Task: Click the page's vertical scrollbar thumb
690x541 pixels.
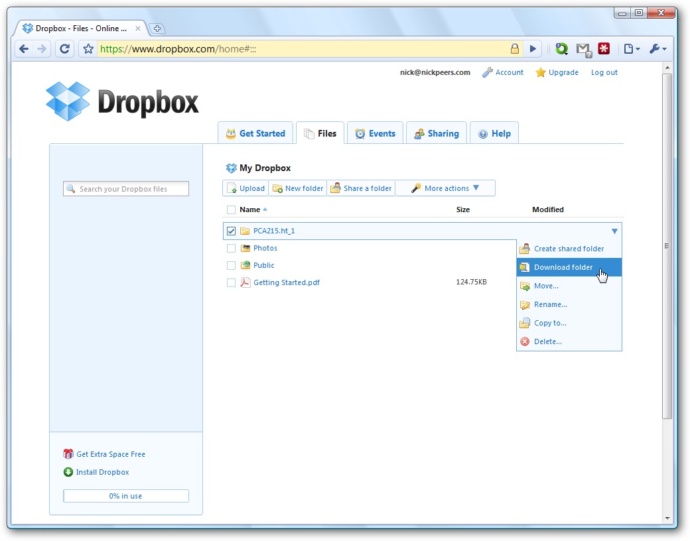Action: [667, 246]
